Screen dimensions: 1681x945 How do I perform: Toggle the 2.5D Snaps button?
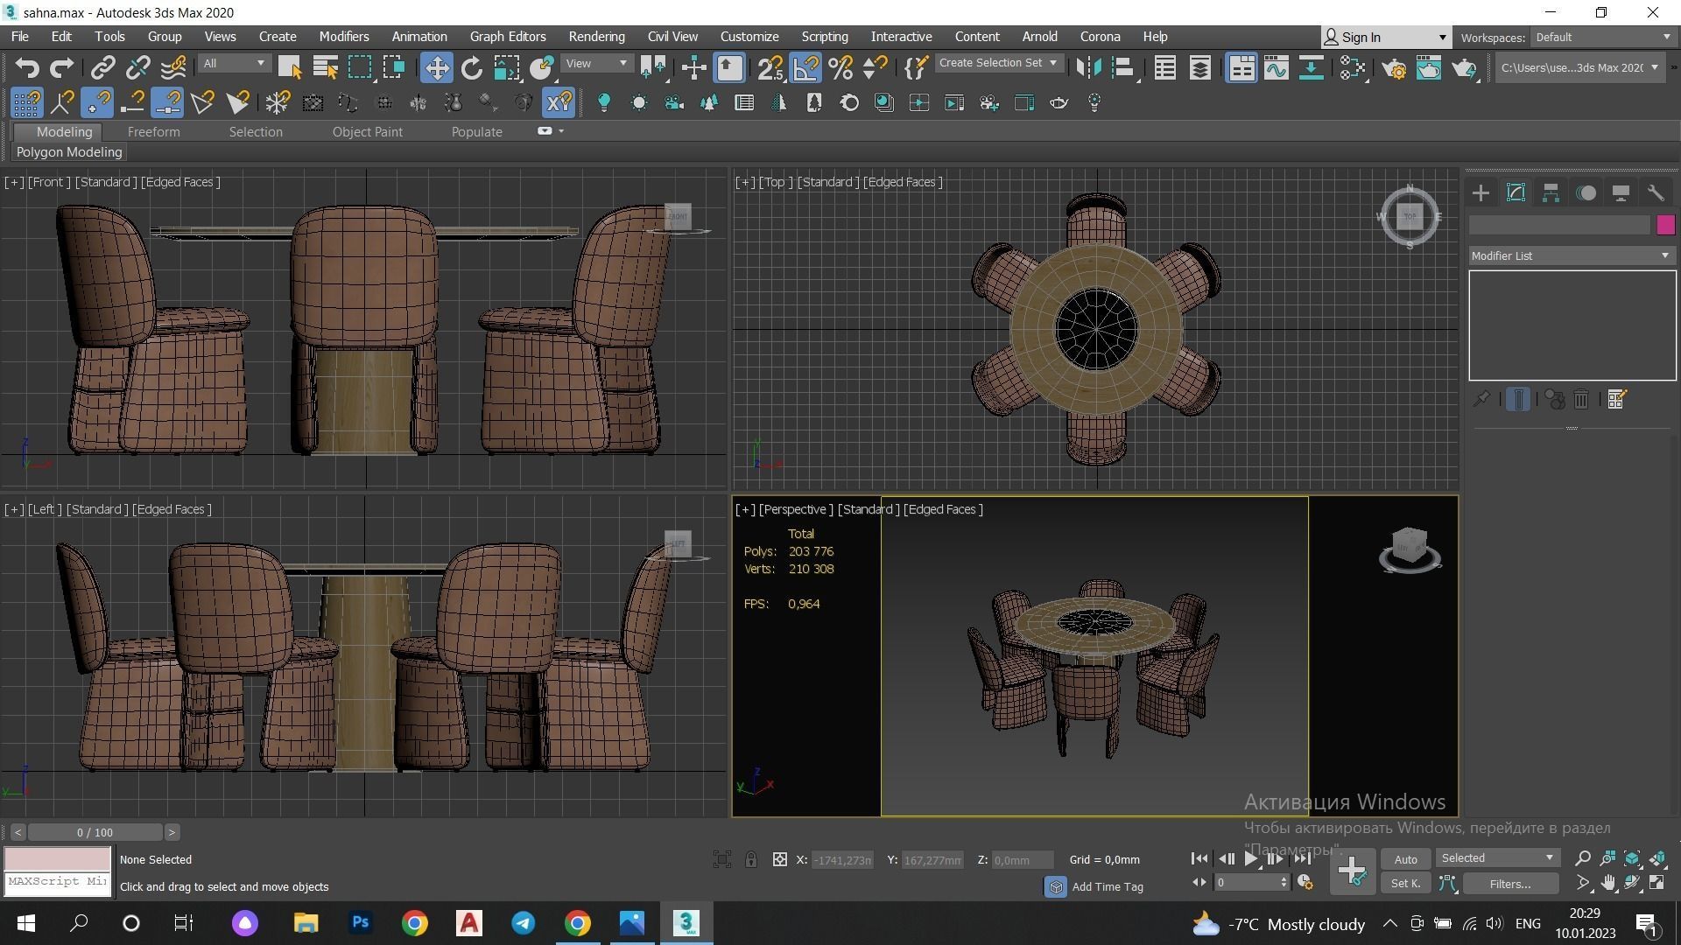click(x=770, y=67)
